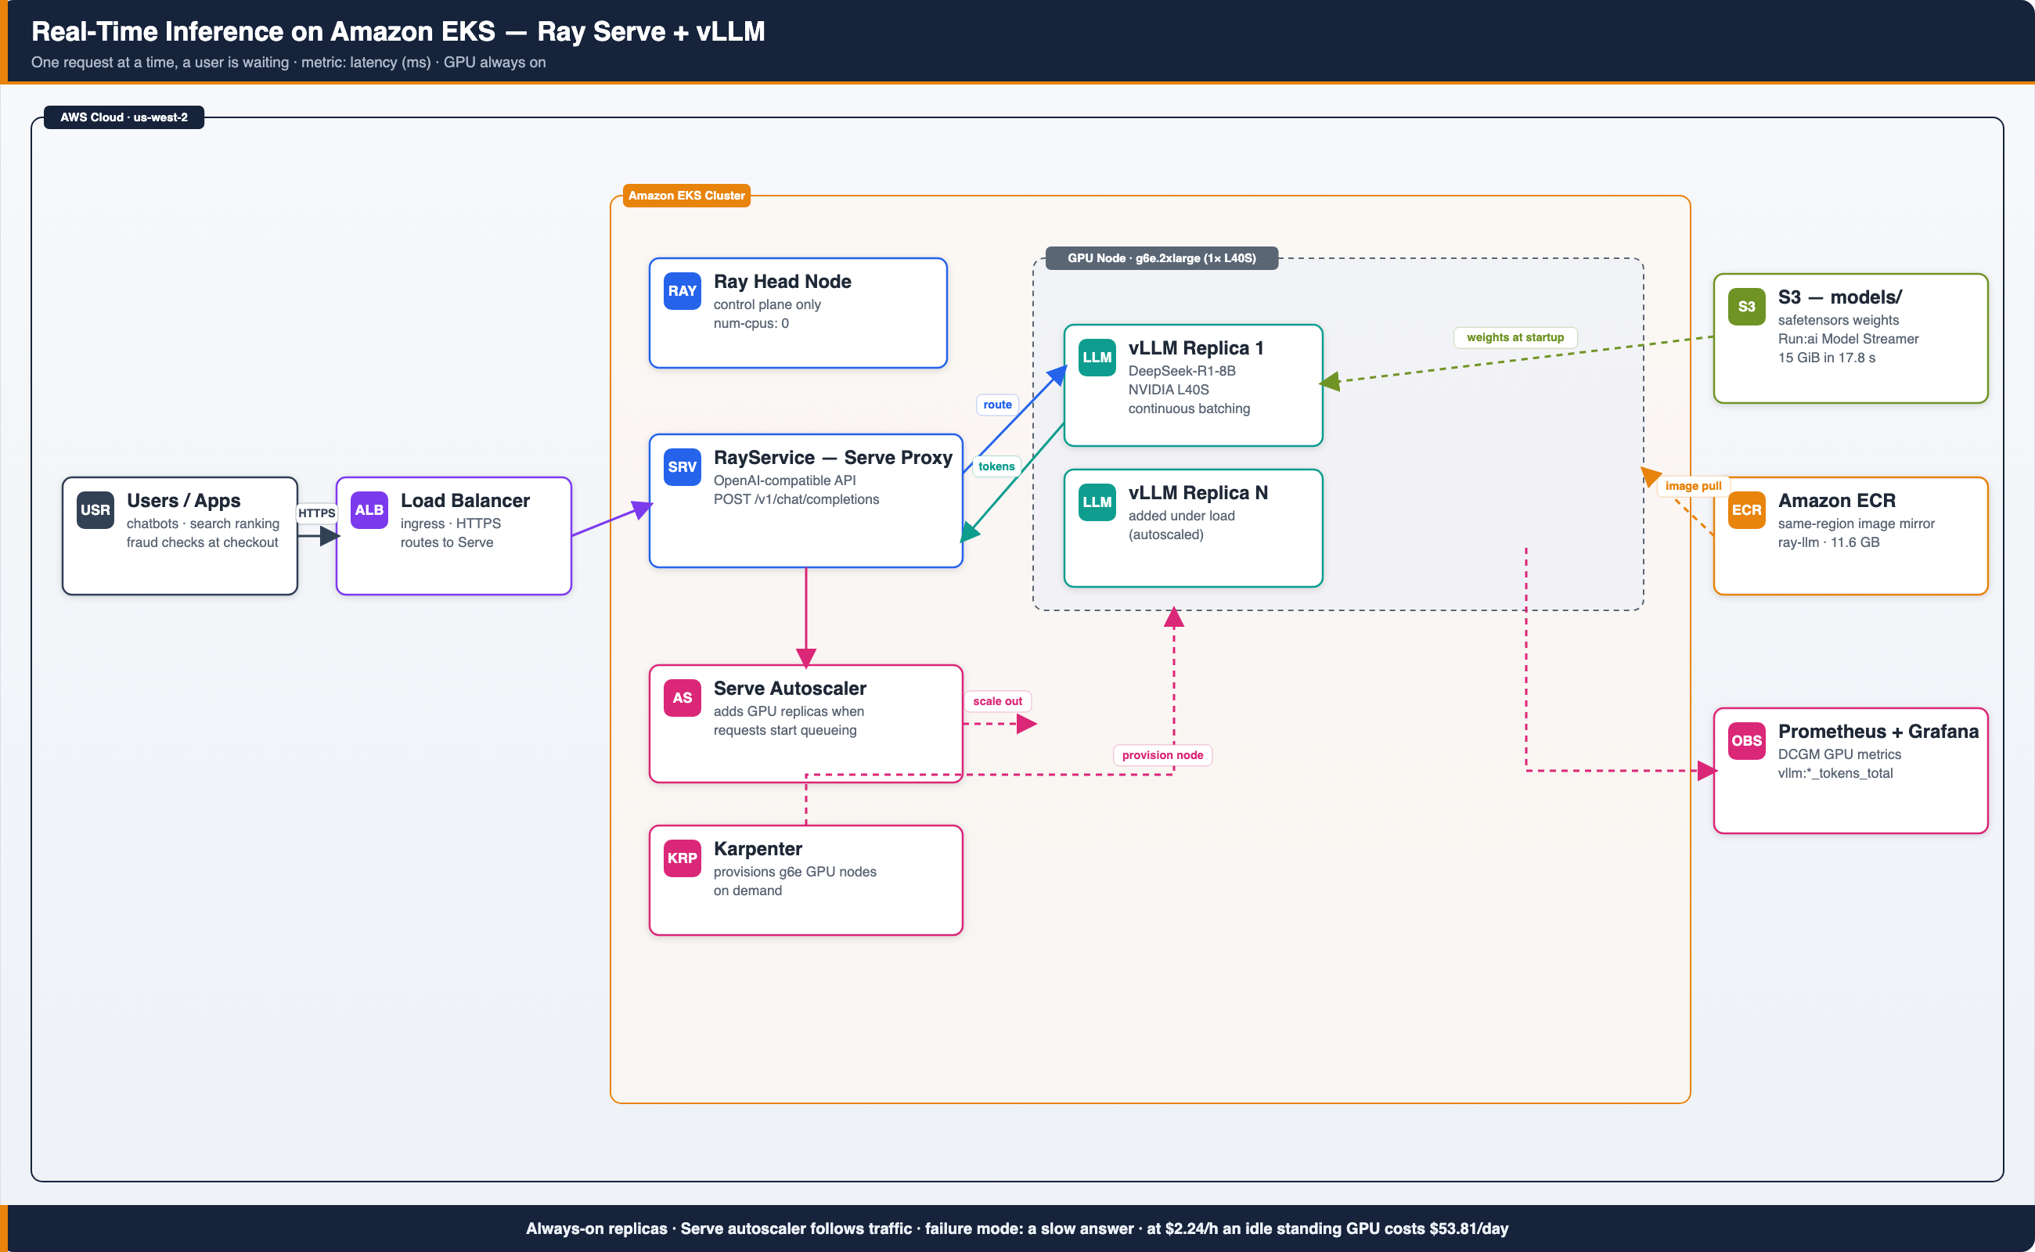The height and width of the screenshot is (1252, 2035).
Task: Click the S3 — models/ title
Action: 1839,297
